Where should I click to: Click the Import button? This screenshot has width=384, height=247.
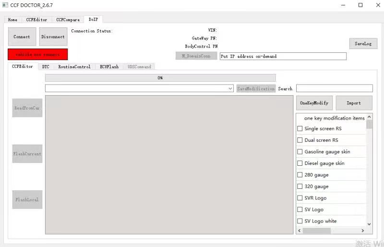[354, 103]
